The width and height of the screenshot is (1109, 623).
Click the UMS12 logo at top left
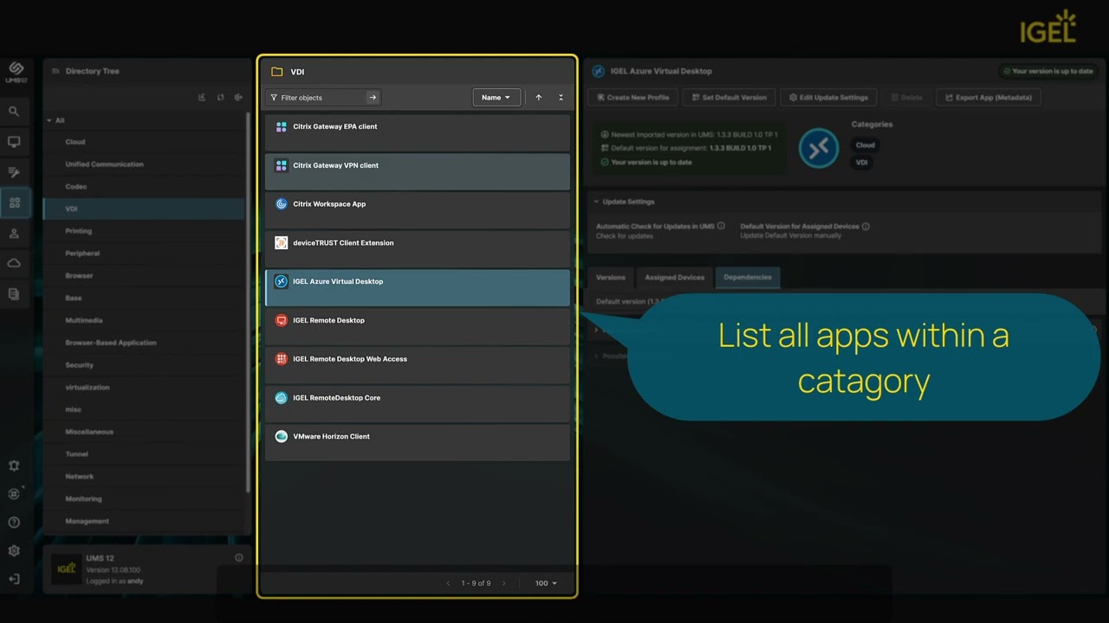(x=16, y=71)
